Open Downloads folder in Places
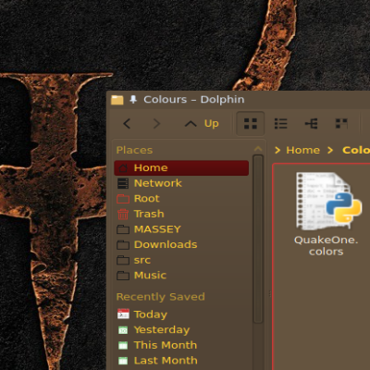The image size is (370, 370). tap(181, 244)
